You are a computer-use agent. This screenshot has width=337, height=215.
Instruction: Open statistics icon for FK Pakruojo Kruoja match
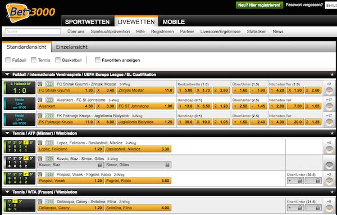click(x=40, y=116)
